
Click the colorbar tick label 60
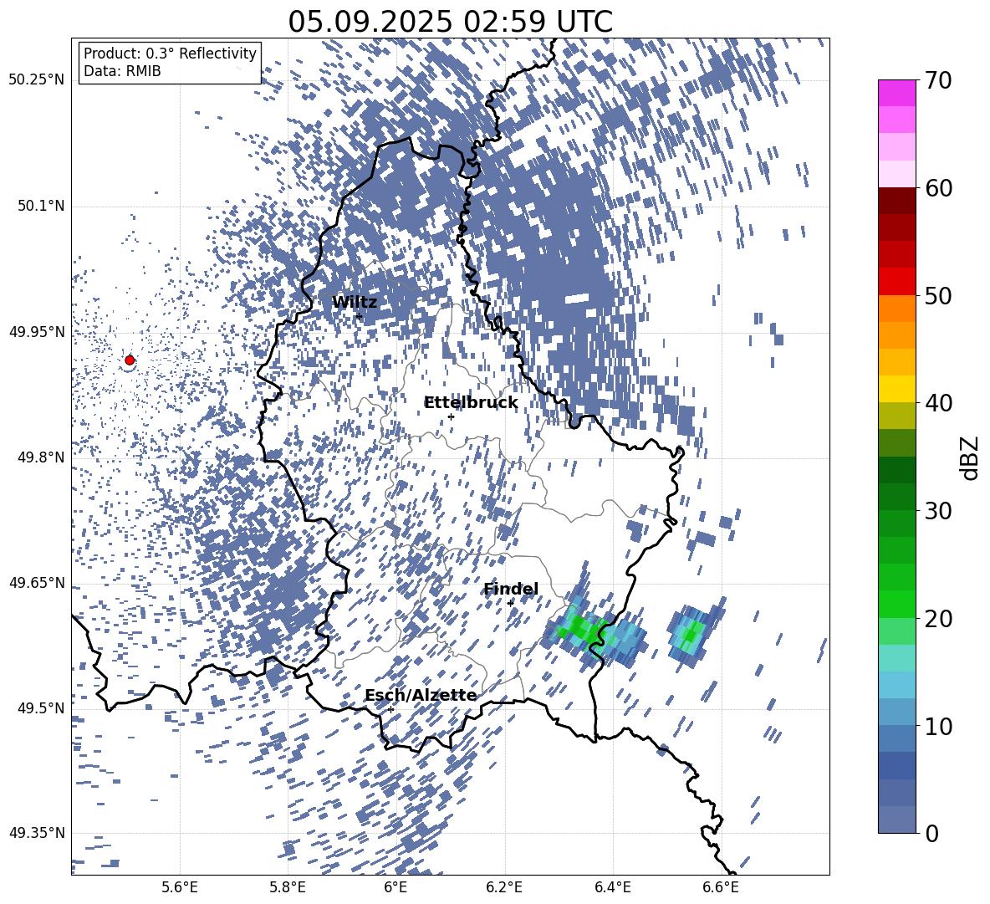[x=938, y=188]
